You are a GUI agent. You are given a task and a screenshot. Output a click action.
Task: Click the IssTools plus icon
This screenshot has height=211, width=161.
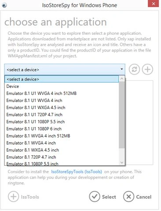pos(13,196)
